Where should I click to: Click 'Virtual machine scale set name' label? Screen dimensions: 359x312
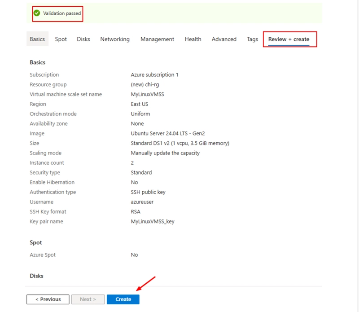point(66,94)
